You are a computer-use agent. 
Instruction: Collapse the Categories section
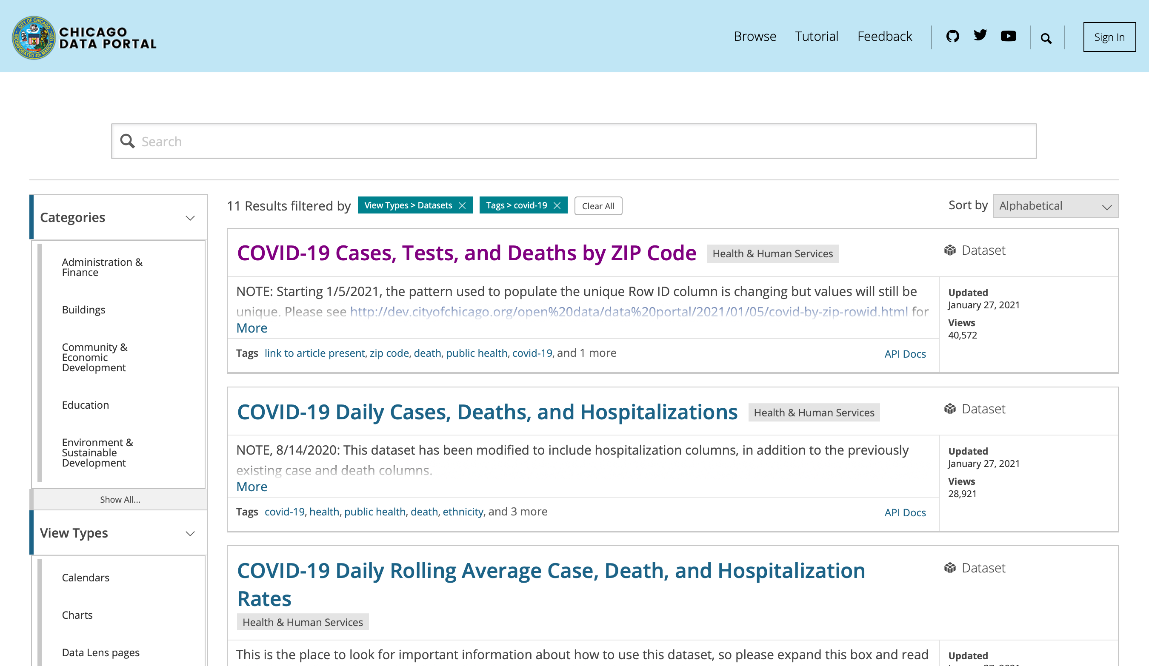point(119,217)
